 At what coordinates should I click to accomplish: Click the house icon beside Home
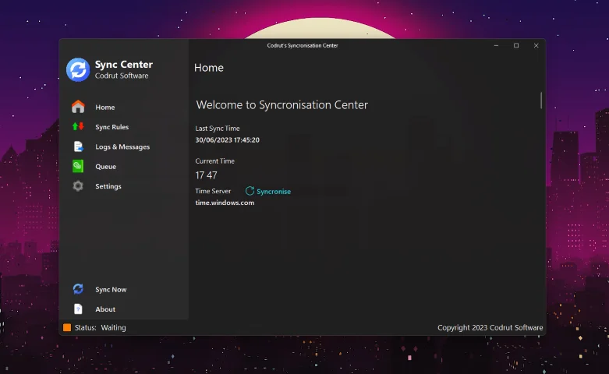78,107
